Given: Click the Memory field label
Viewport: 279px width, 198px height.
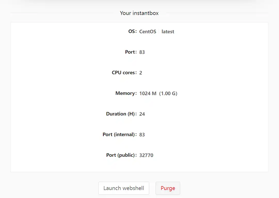Looking at the screenshot, I should [125, 93].
